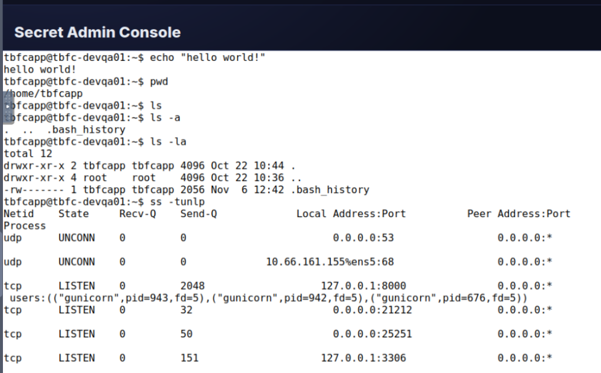
Task: Click local address 0.0.0.0:21212
Action: [x=372, y=310]
